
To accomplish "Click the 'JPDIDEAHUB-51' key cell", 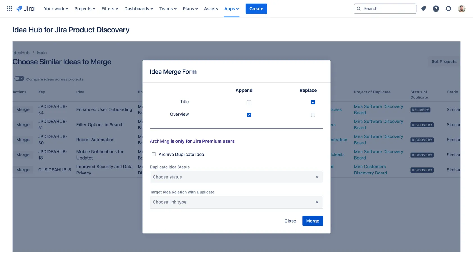I will [x=53, y=124].
